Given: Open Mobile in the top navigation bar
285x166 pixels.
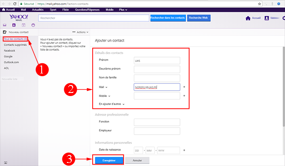Looking at the screenshot, I should coord(109,10).
